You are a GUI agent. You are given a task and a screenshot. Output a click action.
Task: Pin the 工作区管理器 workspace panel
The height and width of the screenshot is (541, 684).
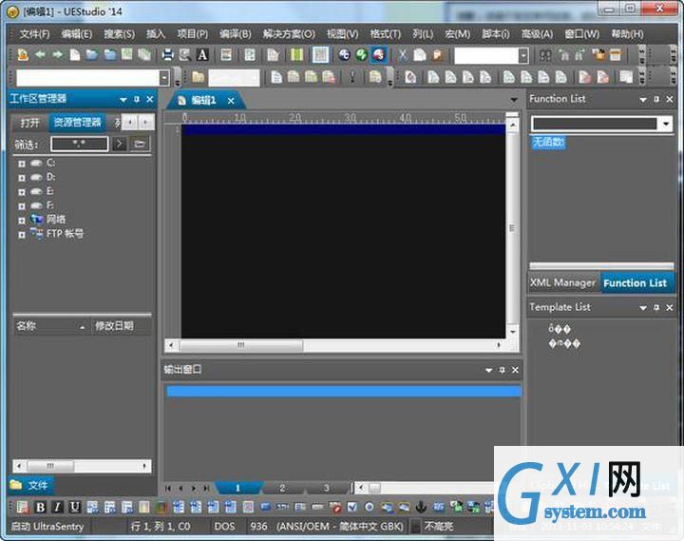[137, 99]
